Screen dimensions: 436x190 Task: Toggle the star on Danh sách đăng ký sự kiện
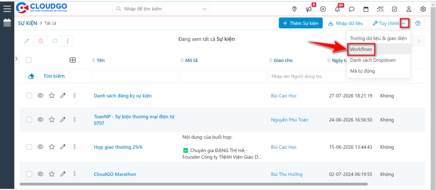tap(52, 95)
